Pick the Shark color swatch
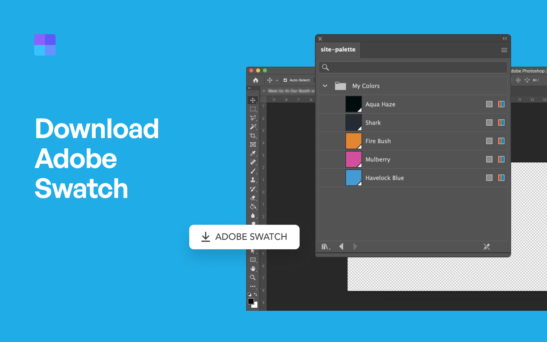 click(x=353, y=122)
